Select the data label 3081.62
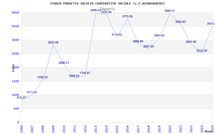Image resolution: width=215 pixels, height=134 pixels. (159, 36)
